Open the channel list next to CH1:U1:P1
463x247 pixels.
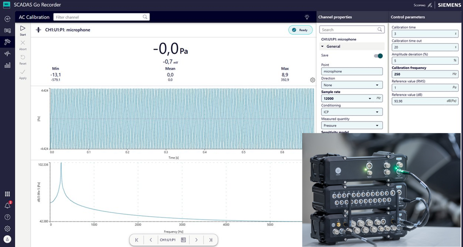point(183,240)
